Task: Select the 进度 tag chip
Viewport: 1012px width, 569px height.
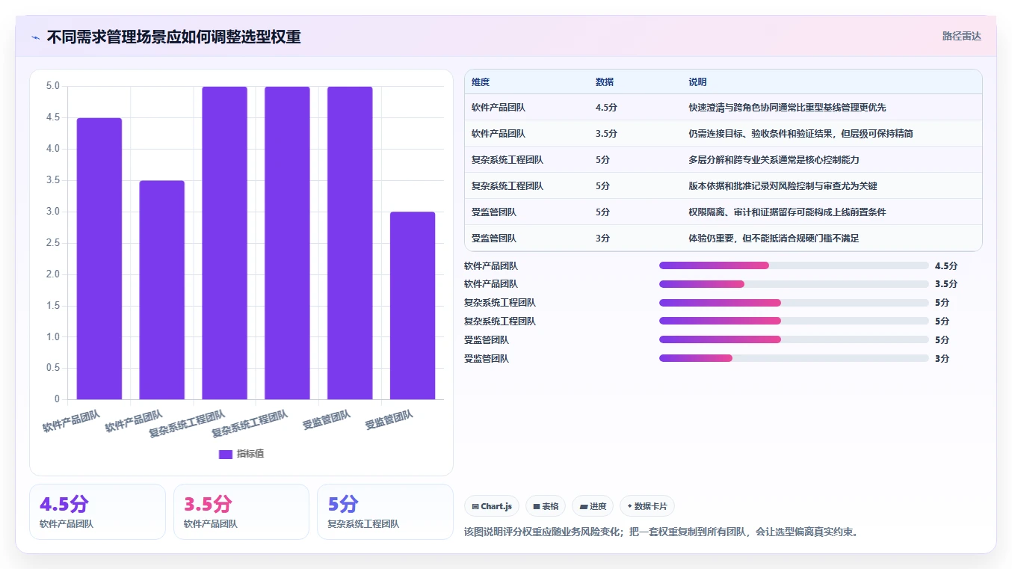Action: [x=593, y=506]
